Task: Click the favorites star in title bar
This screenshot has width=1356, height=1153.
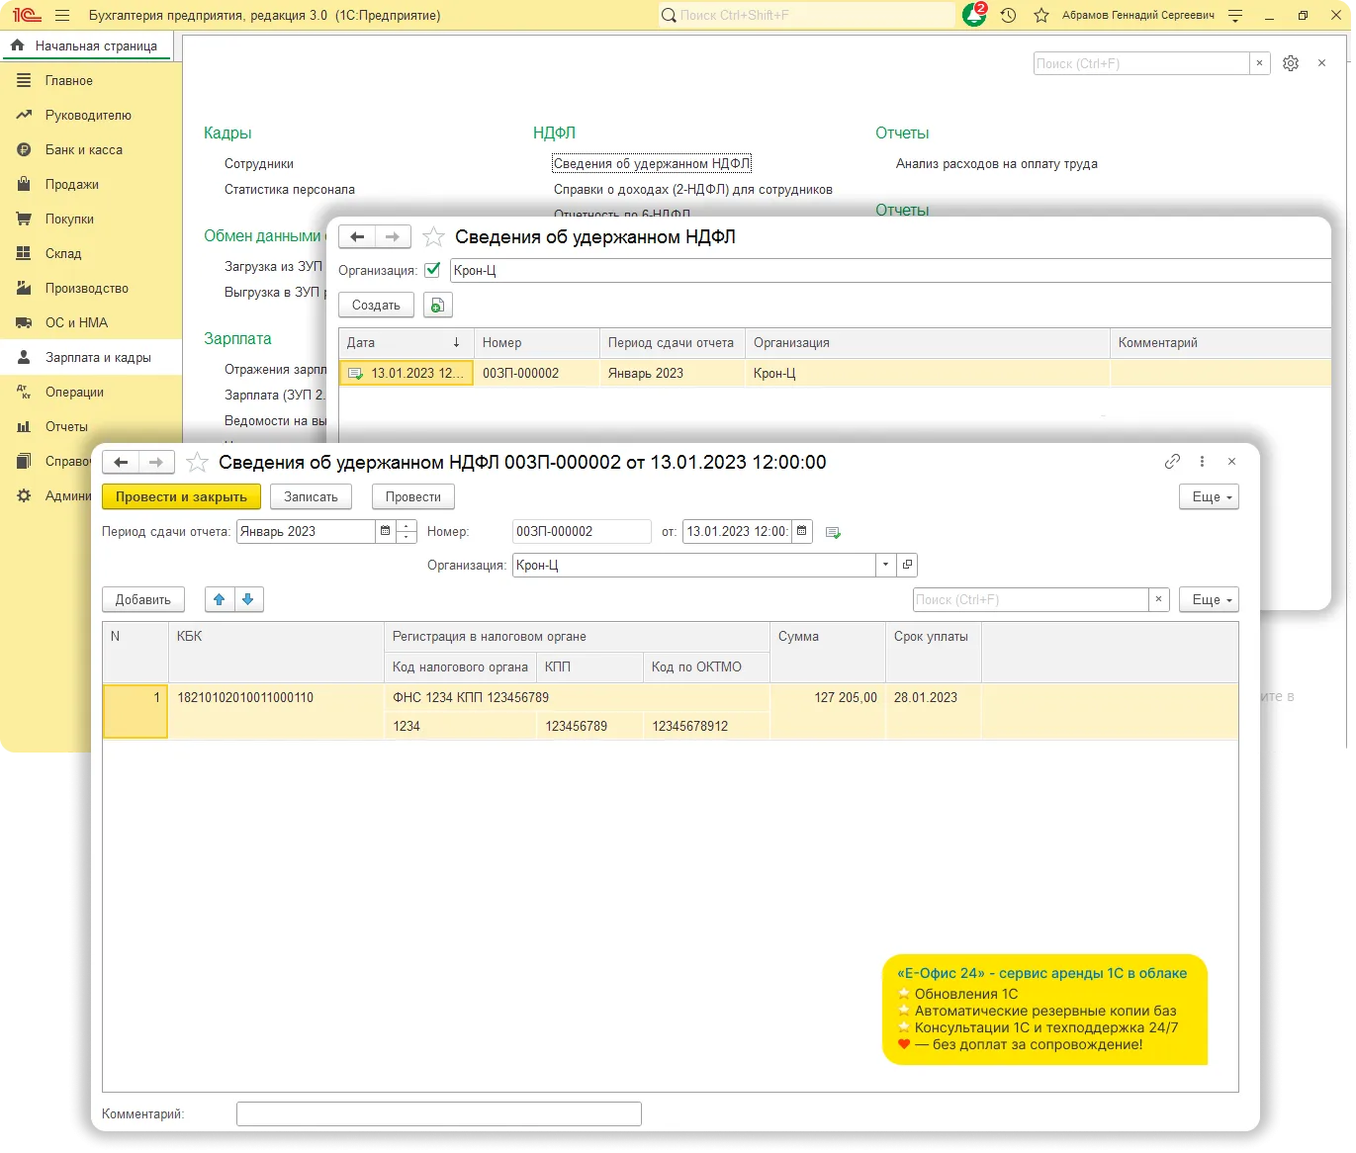Action: [1040, 16]
